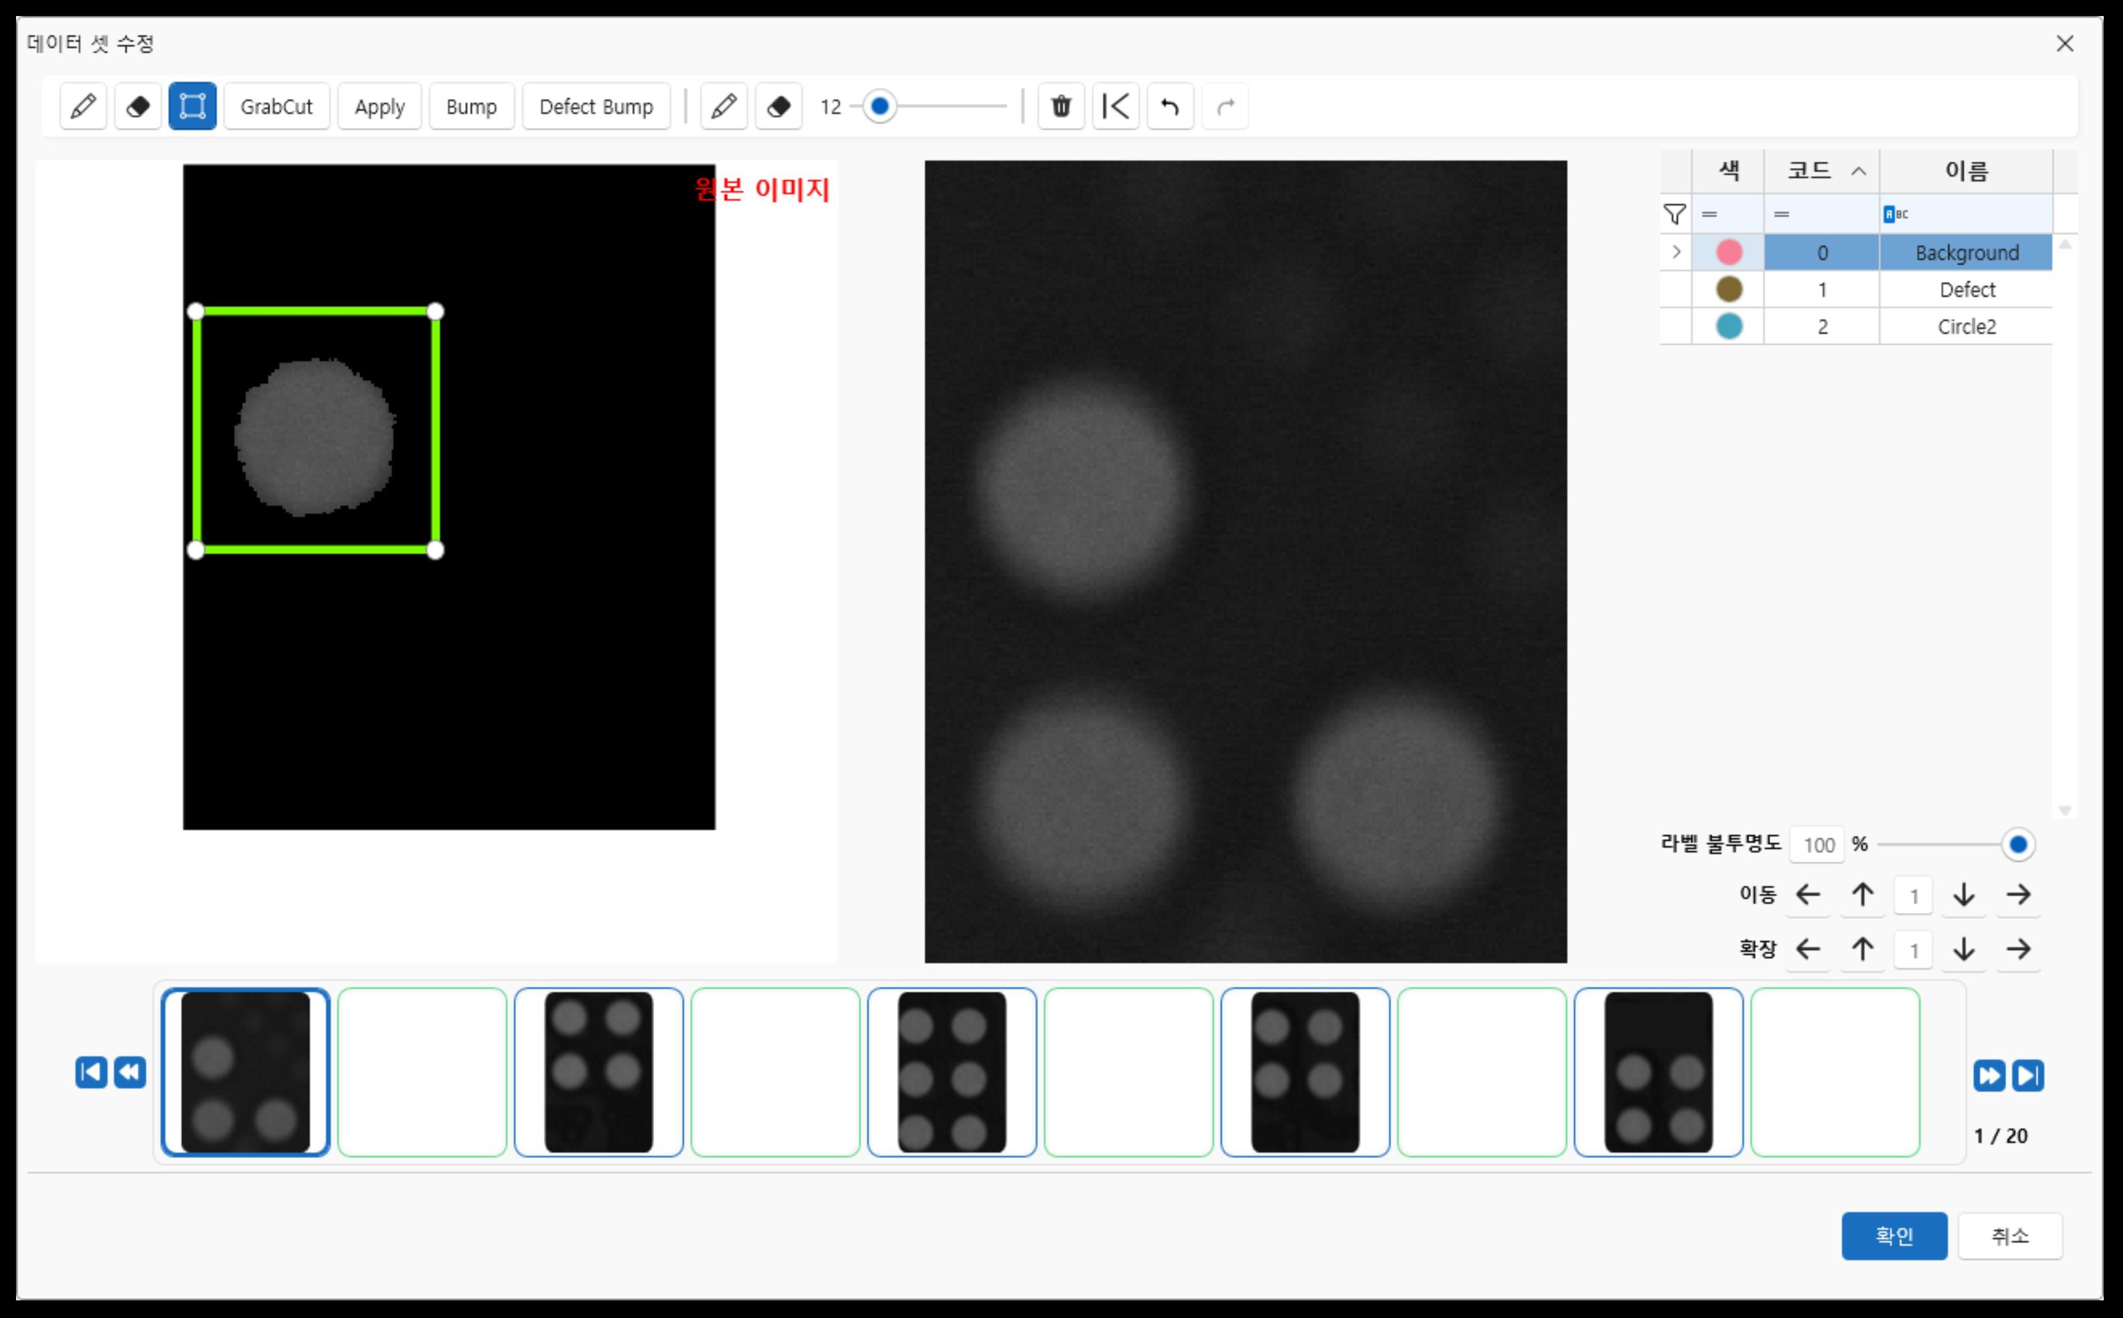Expand the Background row chevron

[x=1676, y=253]
